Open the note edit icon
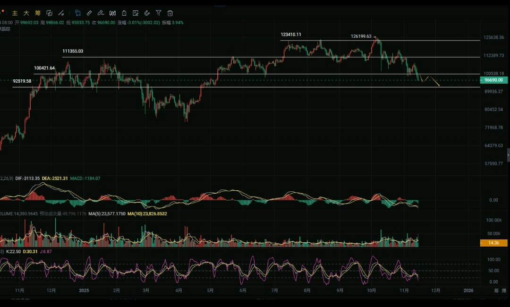Viewport: 510px width, 307px height. click(x=136, y=13)
